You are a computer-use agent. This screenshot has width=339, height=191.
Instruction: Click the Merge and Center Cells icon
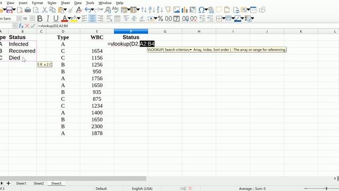pyautogui.click(x=118, y=19)
